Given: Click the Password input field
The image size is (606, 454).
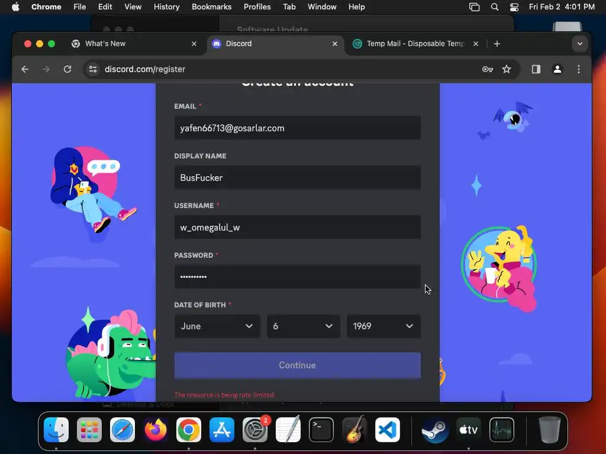Looking at the screenshot, I should click(x=297, y=277).
